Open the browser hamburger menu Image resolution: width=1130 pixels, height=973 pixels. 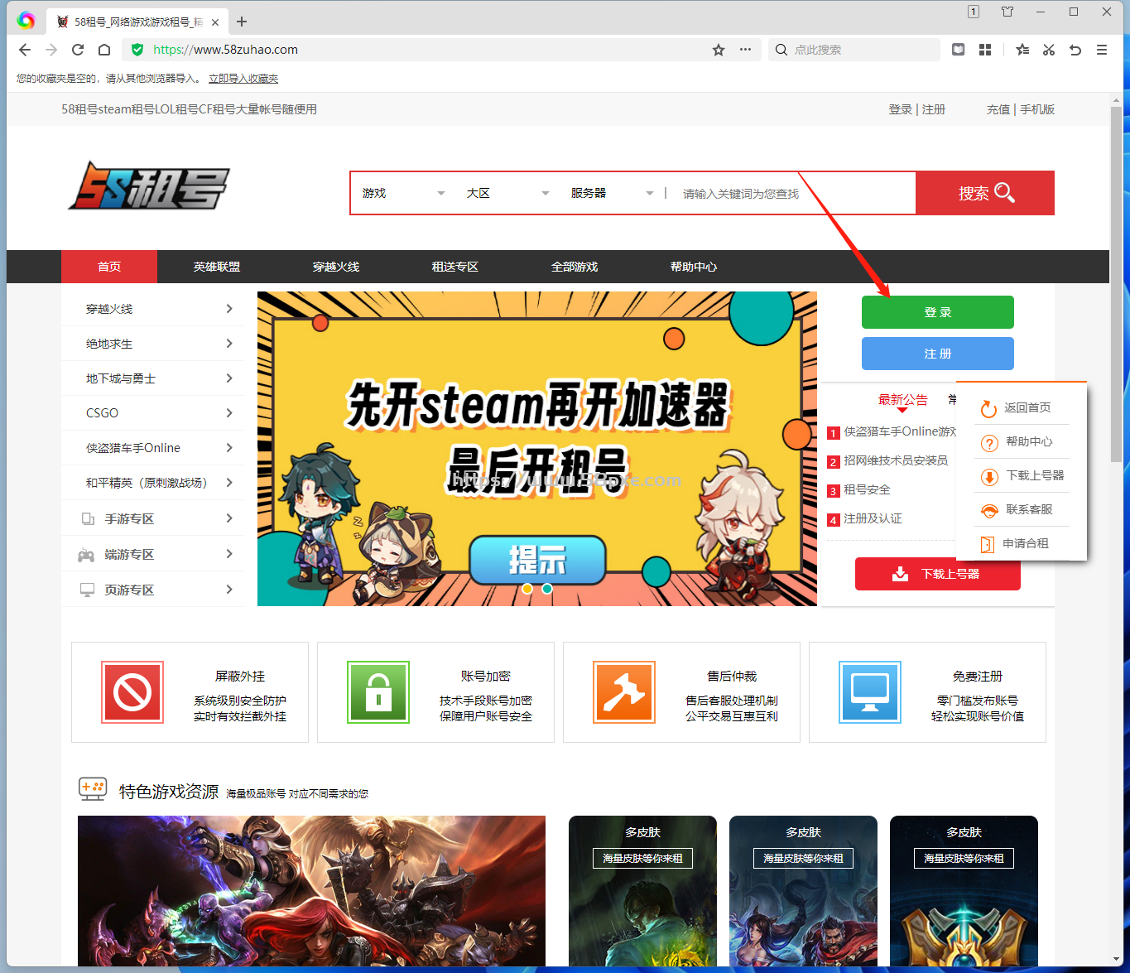[x=1102, y=50]
